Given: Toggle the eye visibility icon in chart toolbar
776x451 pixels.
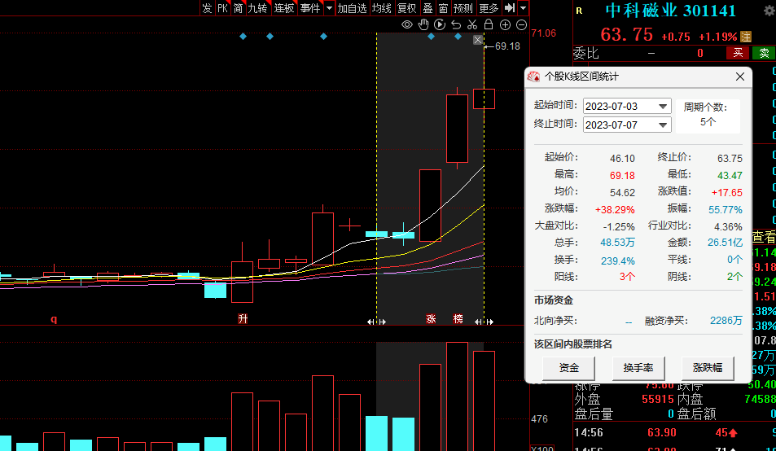Looking at the screenshot, I should [407, 25].
